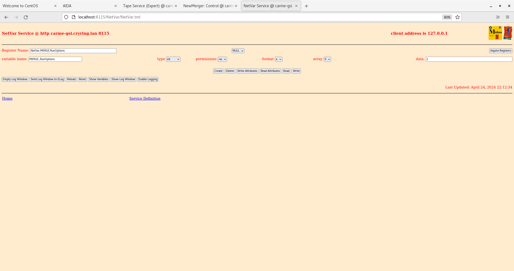Click the shield tracking protection icon
This screenshot has height=271, width=514.
(x=66, y=17)
